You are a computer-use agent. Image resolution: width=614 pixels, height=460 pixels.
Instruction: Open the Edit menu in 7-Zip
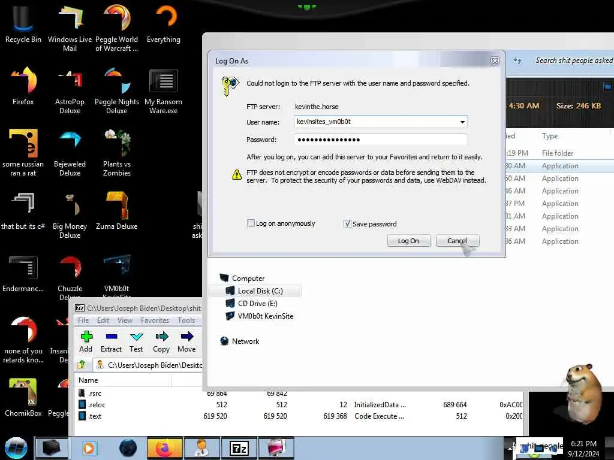tap(103, 320)
